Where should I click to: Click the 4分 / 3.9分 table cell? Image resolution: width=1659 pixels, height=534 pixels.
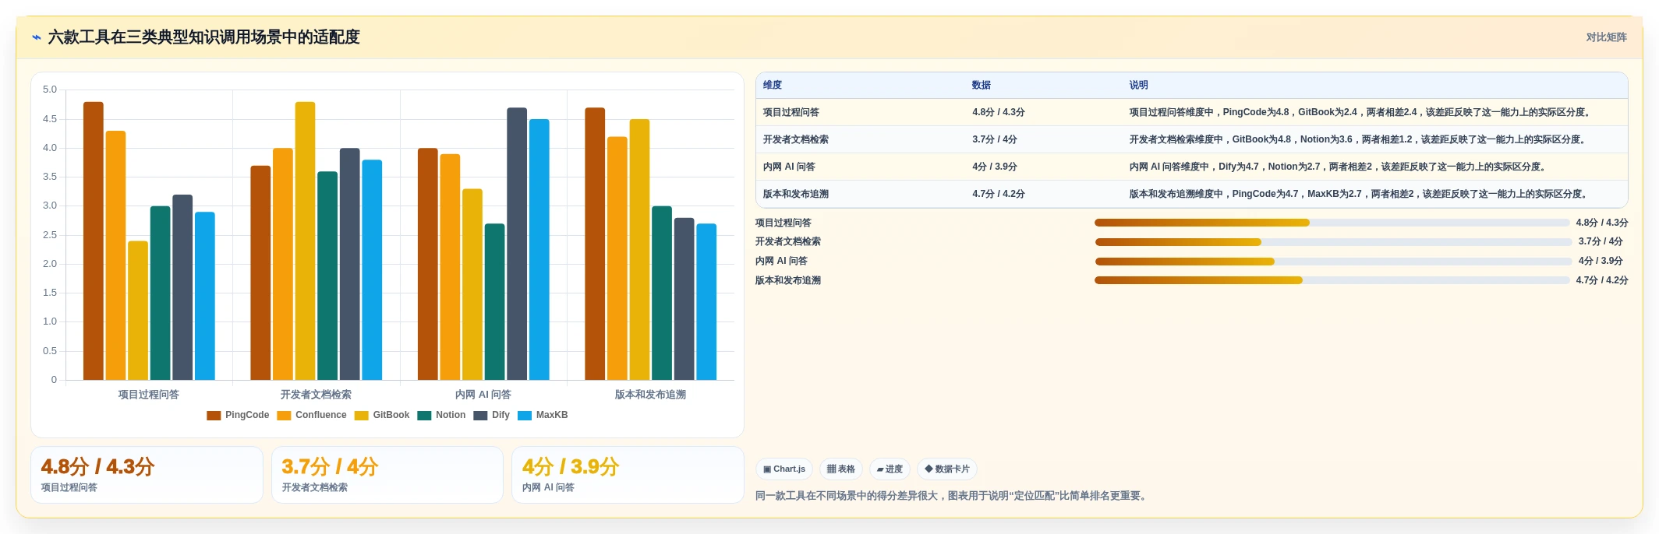[995, 167]
